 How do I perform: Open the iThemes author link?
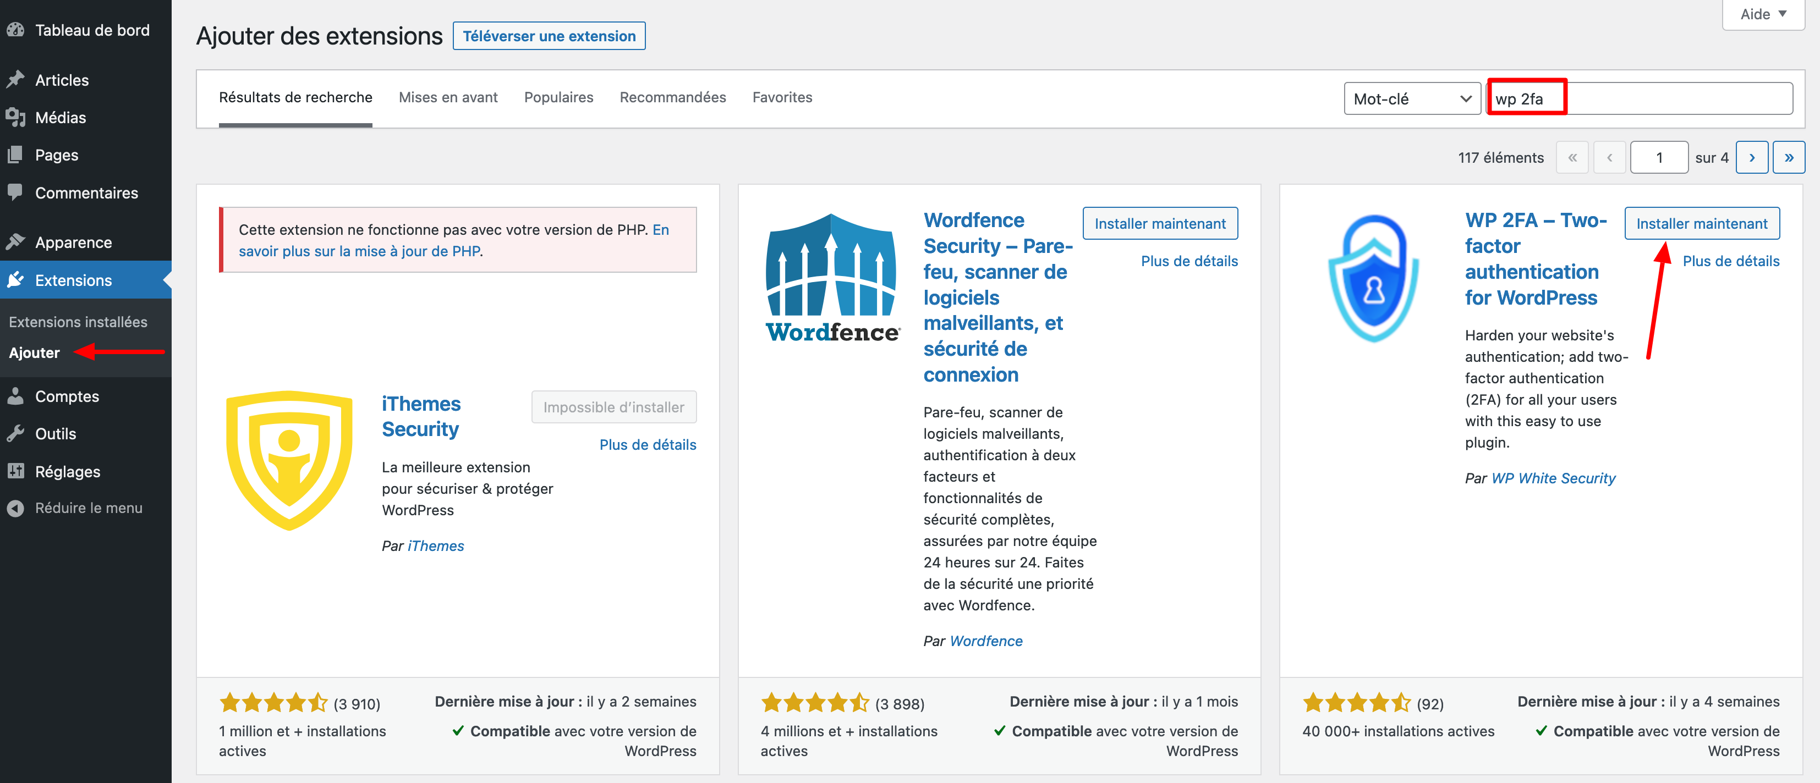pyautogui.click(x=435, y=545)
